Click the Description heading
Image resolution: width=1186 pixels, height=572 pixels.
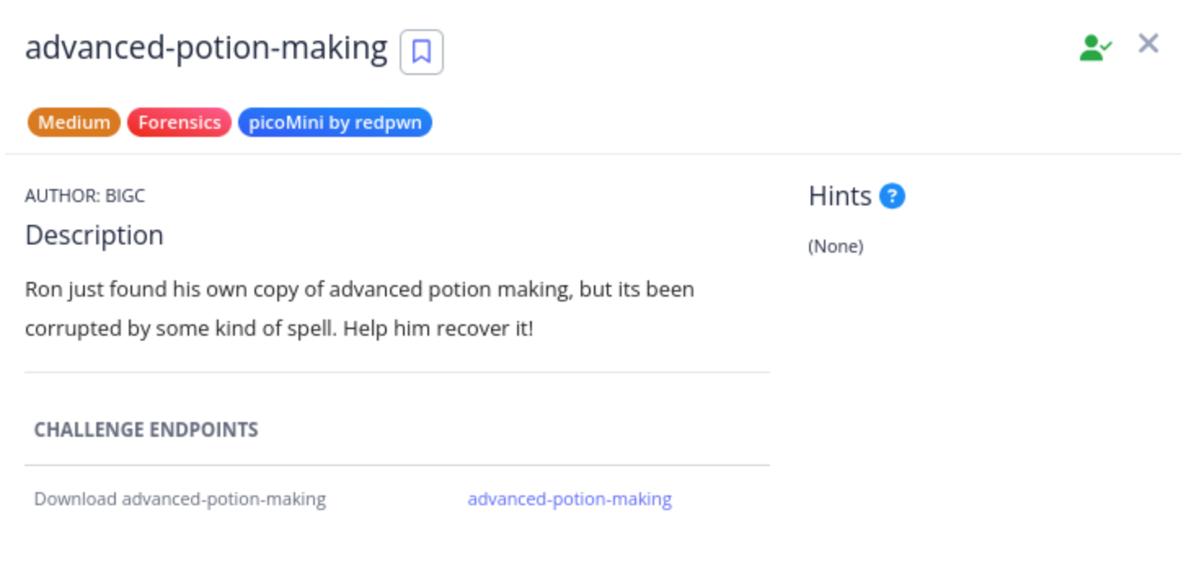95,235
